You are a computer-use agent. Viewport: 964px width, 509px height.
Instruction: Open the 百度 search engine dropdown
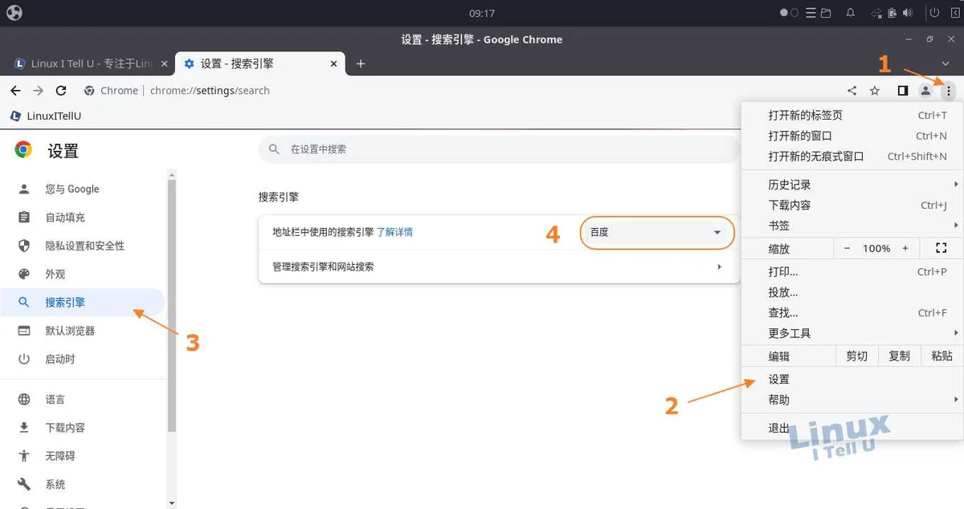coord(657,232)
